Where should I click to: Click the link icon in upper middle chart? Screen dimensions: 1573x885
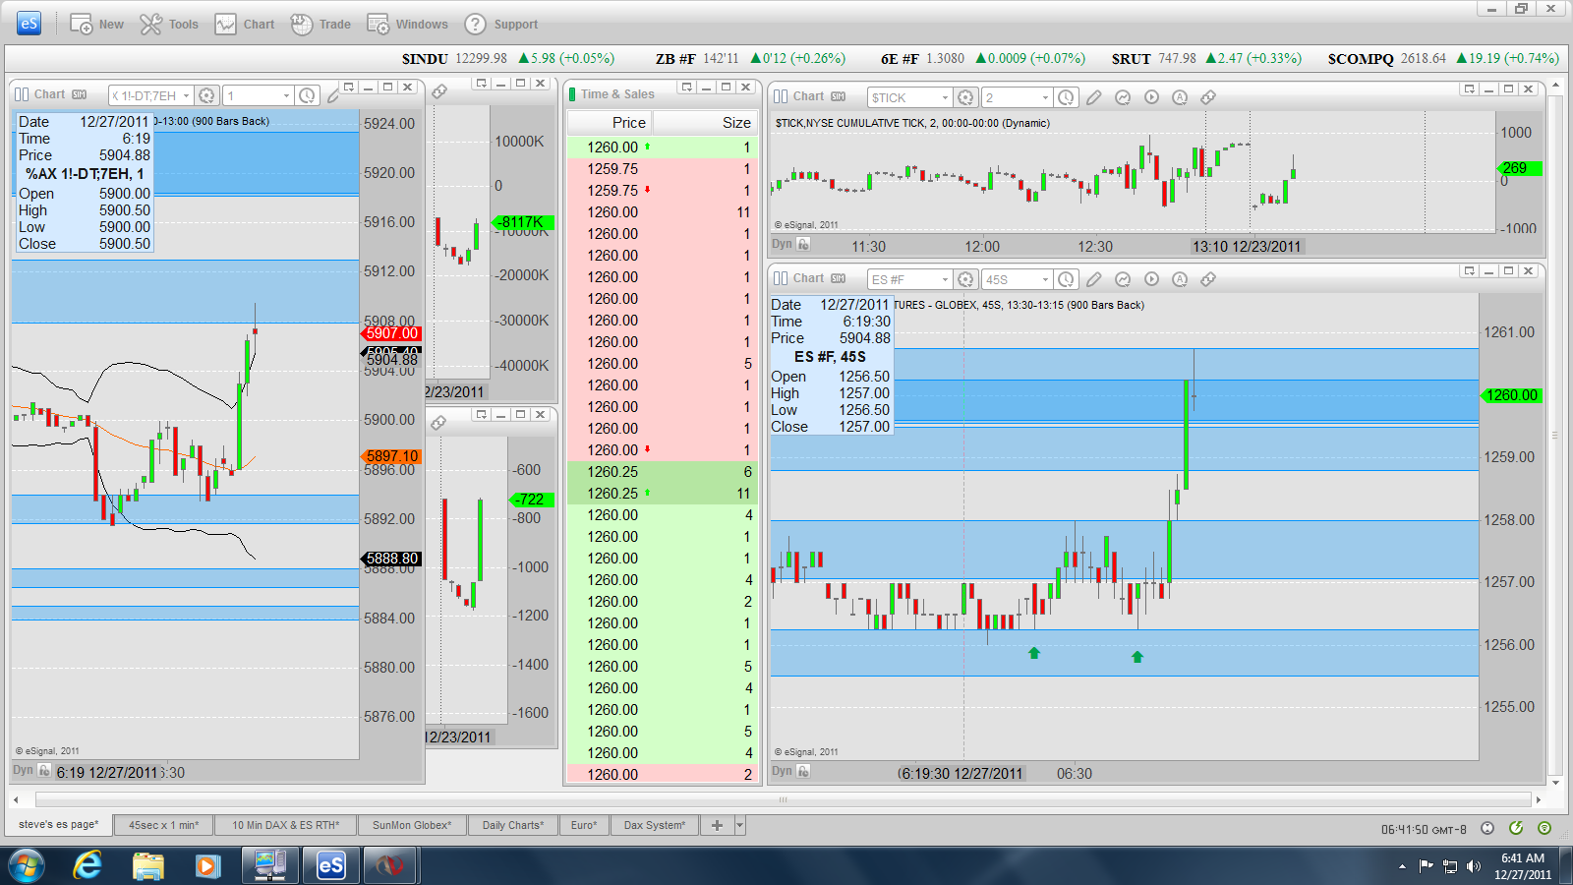tap(439, 91)
